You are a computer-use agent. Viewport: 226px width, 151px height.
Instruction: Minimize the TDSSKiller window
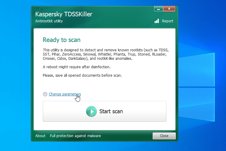tap(159, 9)
